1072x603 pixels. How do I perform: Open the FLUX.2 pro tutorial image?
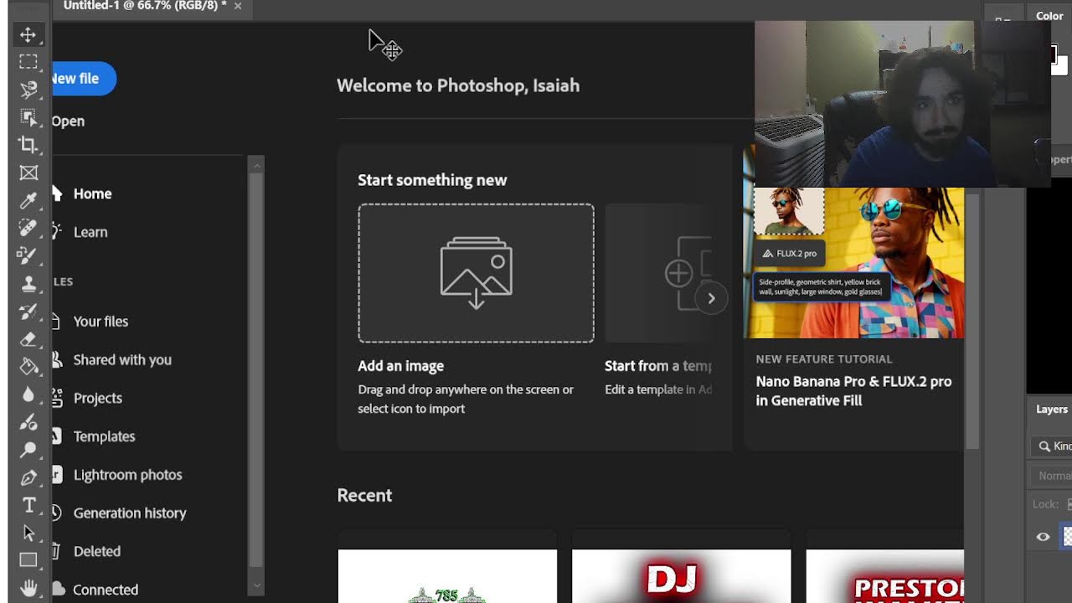pyautogui.click(x=854, y=262)
